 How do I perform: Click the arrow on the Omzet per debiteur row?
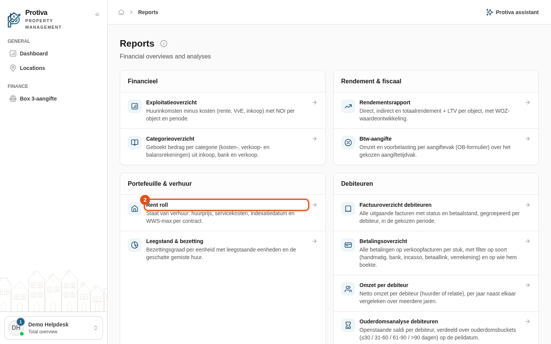pyautogui.click(x=528, y=285)
